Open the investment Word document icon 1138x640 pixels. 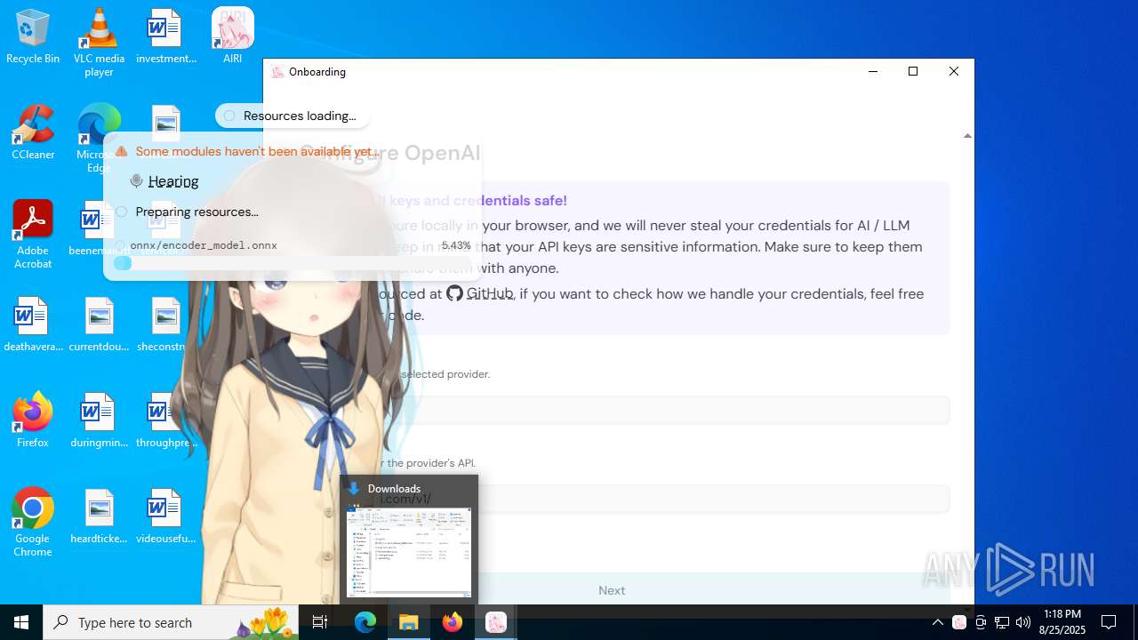coord(165,36)
